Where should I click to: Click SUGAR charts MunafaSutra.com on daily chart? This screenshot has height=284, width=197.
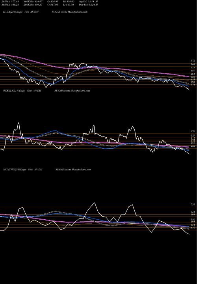[x=69, y=12]
